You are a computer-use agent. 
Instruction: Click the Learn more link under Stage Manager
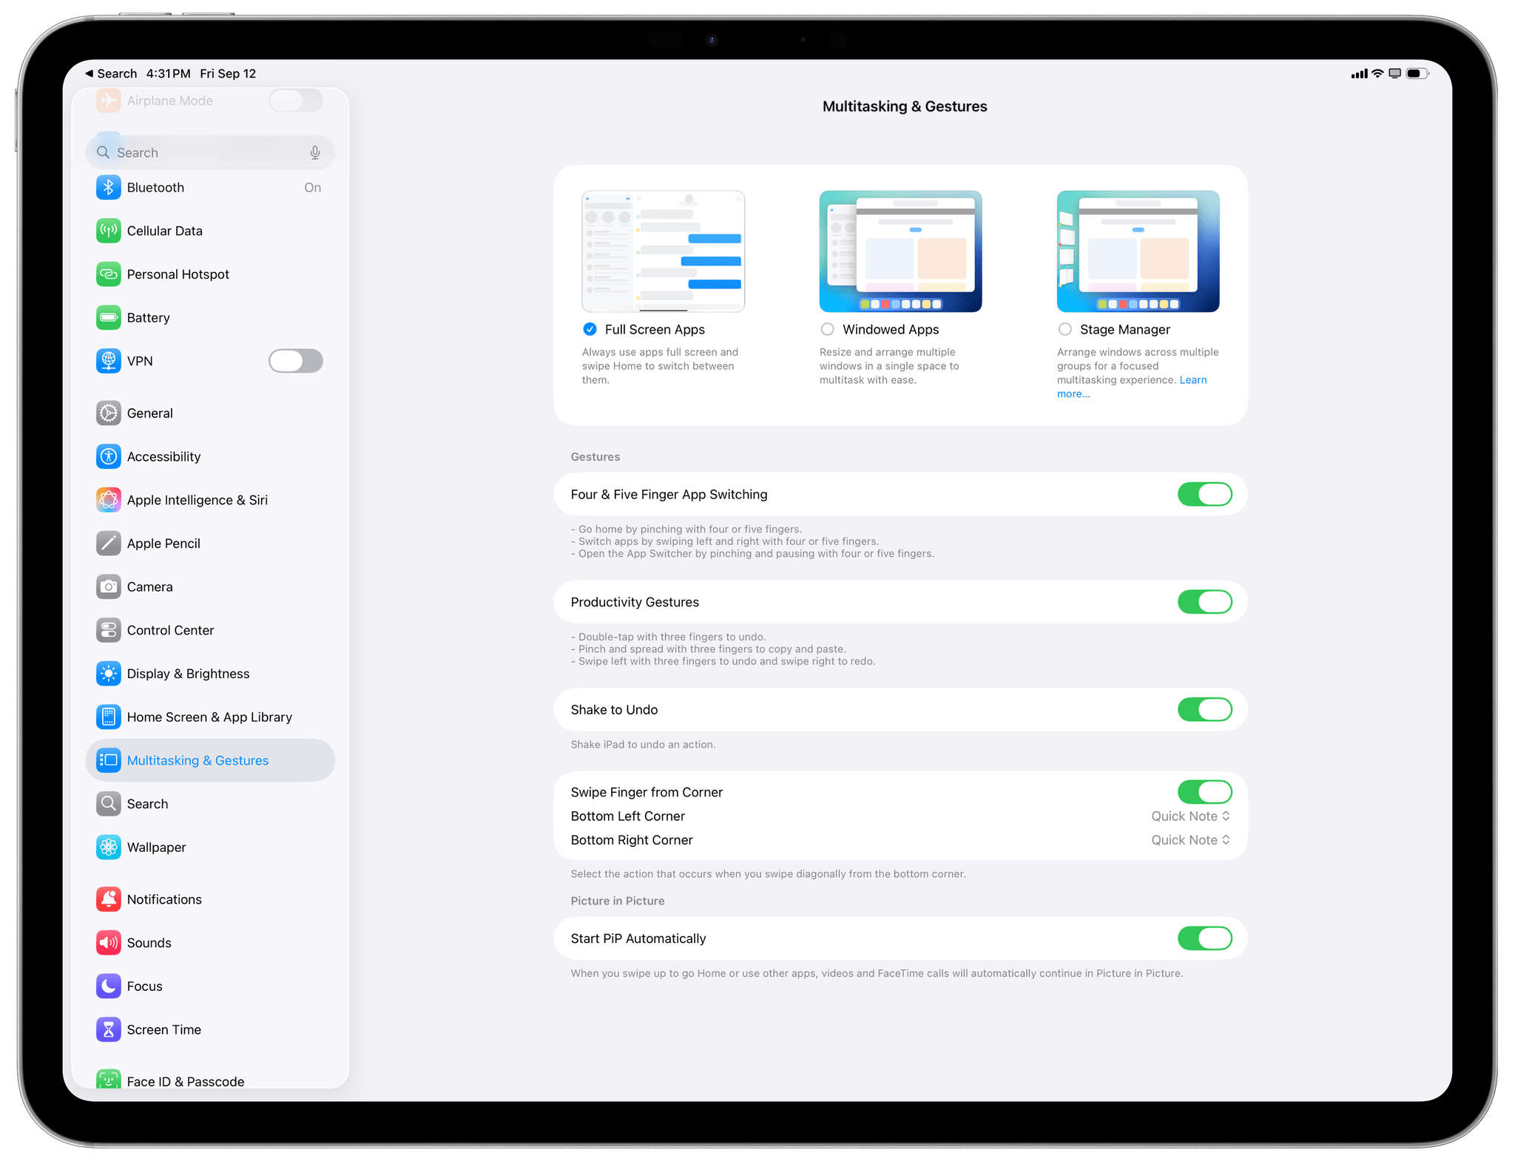point(1192,380)
